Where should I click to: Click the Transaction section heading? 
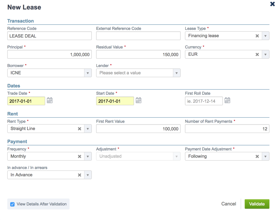coord(21,21)
